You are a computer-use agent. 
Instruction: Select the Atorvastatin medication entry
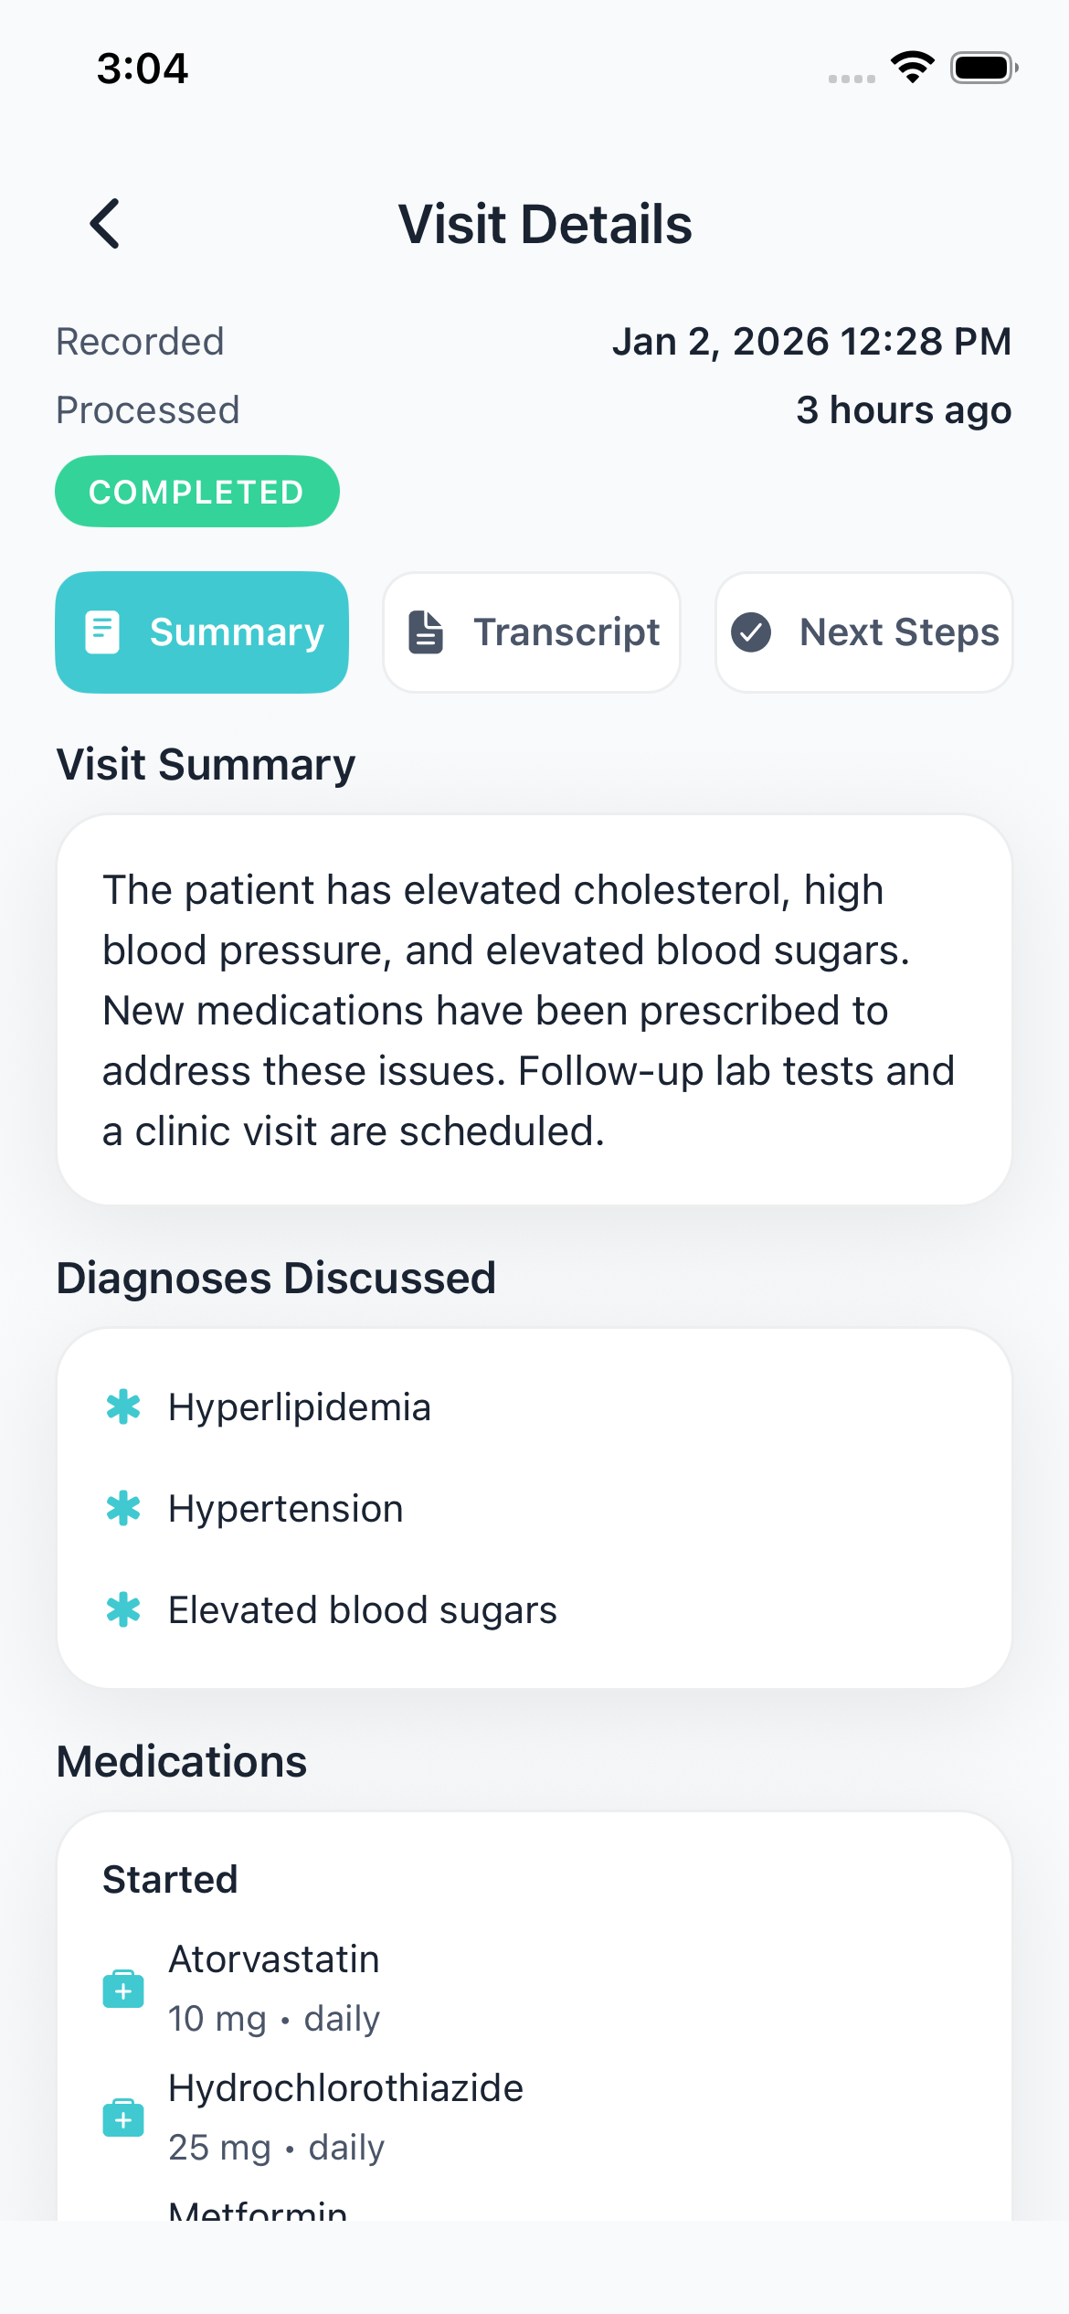(274, 1989)
